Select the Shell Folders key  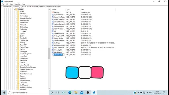click(x=24, y=85)
